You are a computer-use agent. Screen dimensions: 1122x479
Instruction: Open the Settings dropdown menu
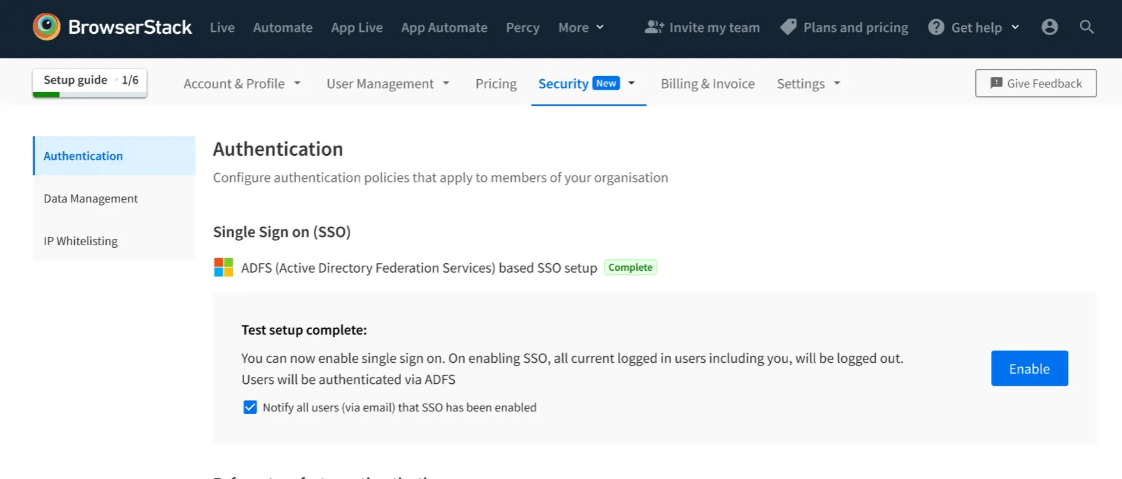point(808,84)
